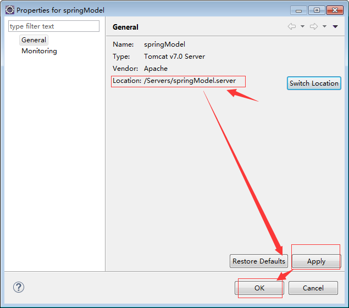This screenshot has height=308, width=349.
Task: Click the Tomcat v7.0 Server type text
Action: [174, 56]
